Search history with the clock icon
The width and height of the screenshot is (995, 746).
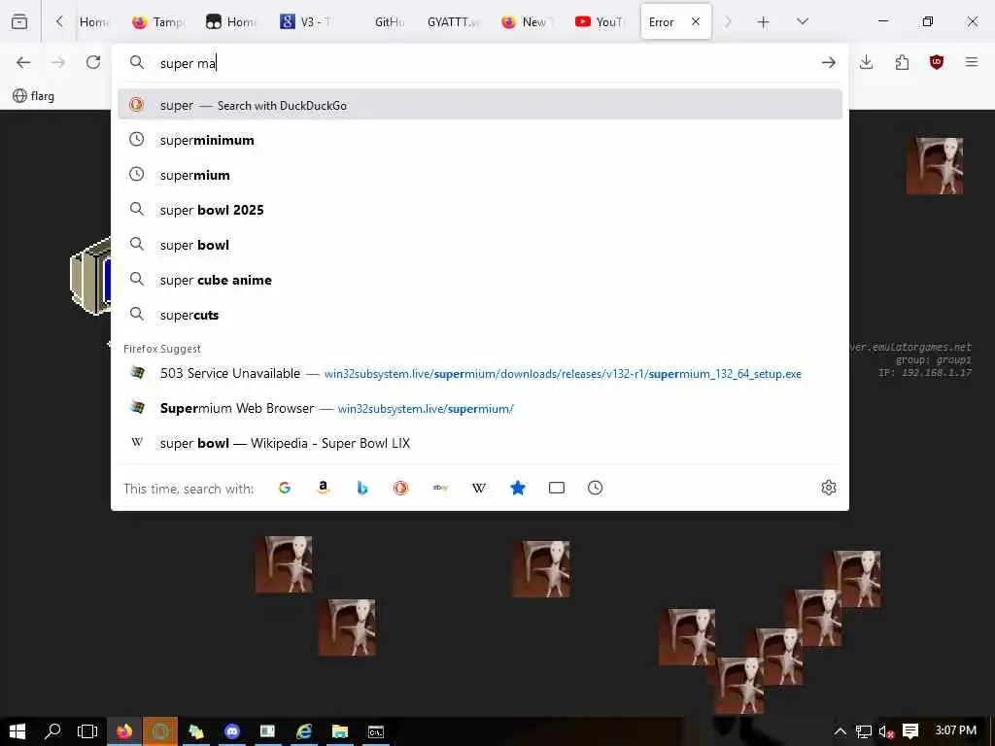coord(596,488)
